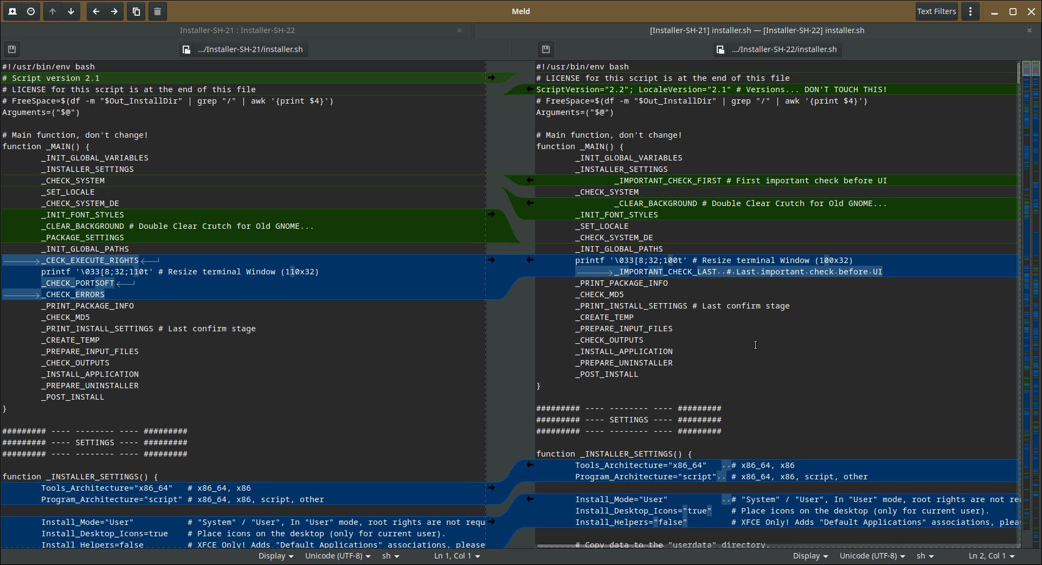This screenshot has height=565, width=1042.
Task: Push current change to the right
Action: tap(114, 11)
